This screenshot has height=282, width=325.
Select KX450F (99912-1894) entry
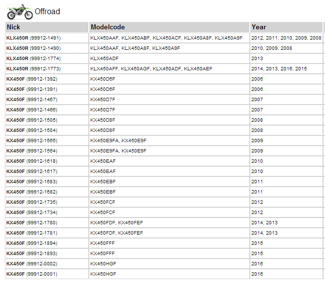pyautogui.click(x=32, y=243)
